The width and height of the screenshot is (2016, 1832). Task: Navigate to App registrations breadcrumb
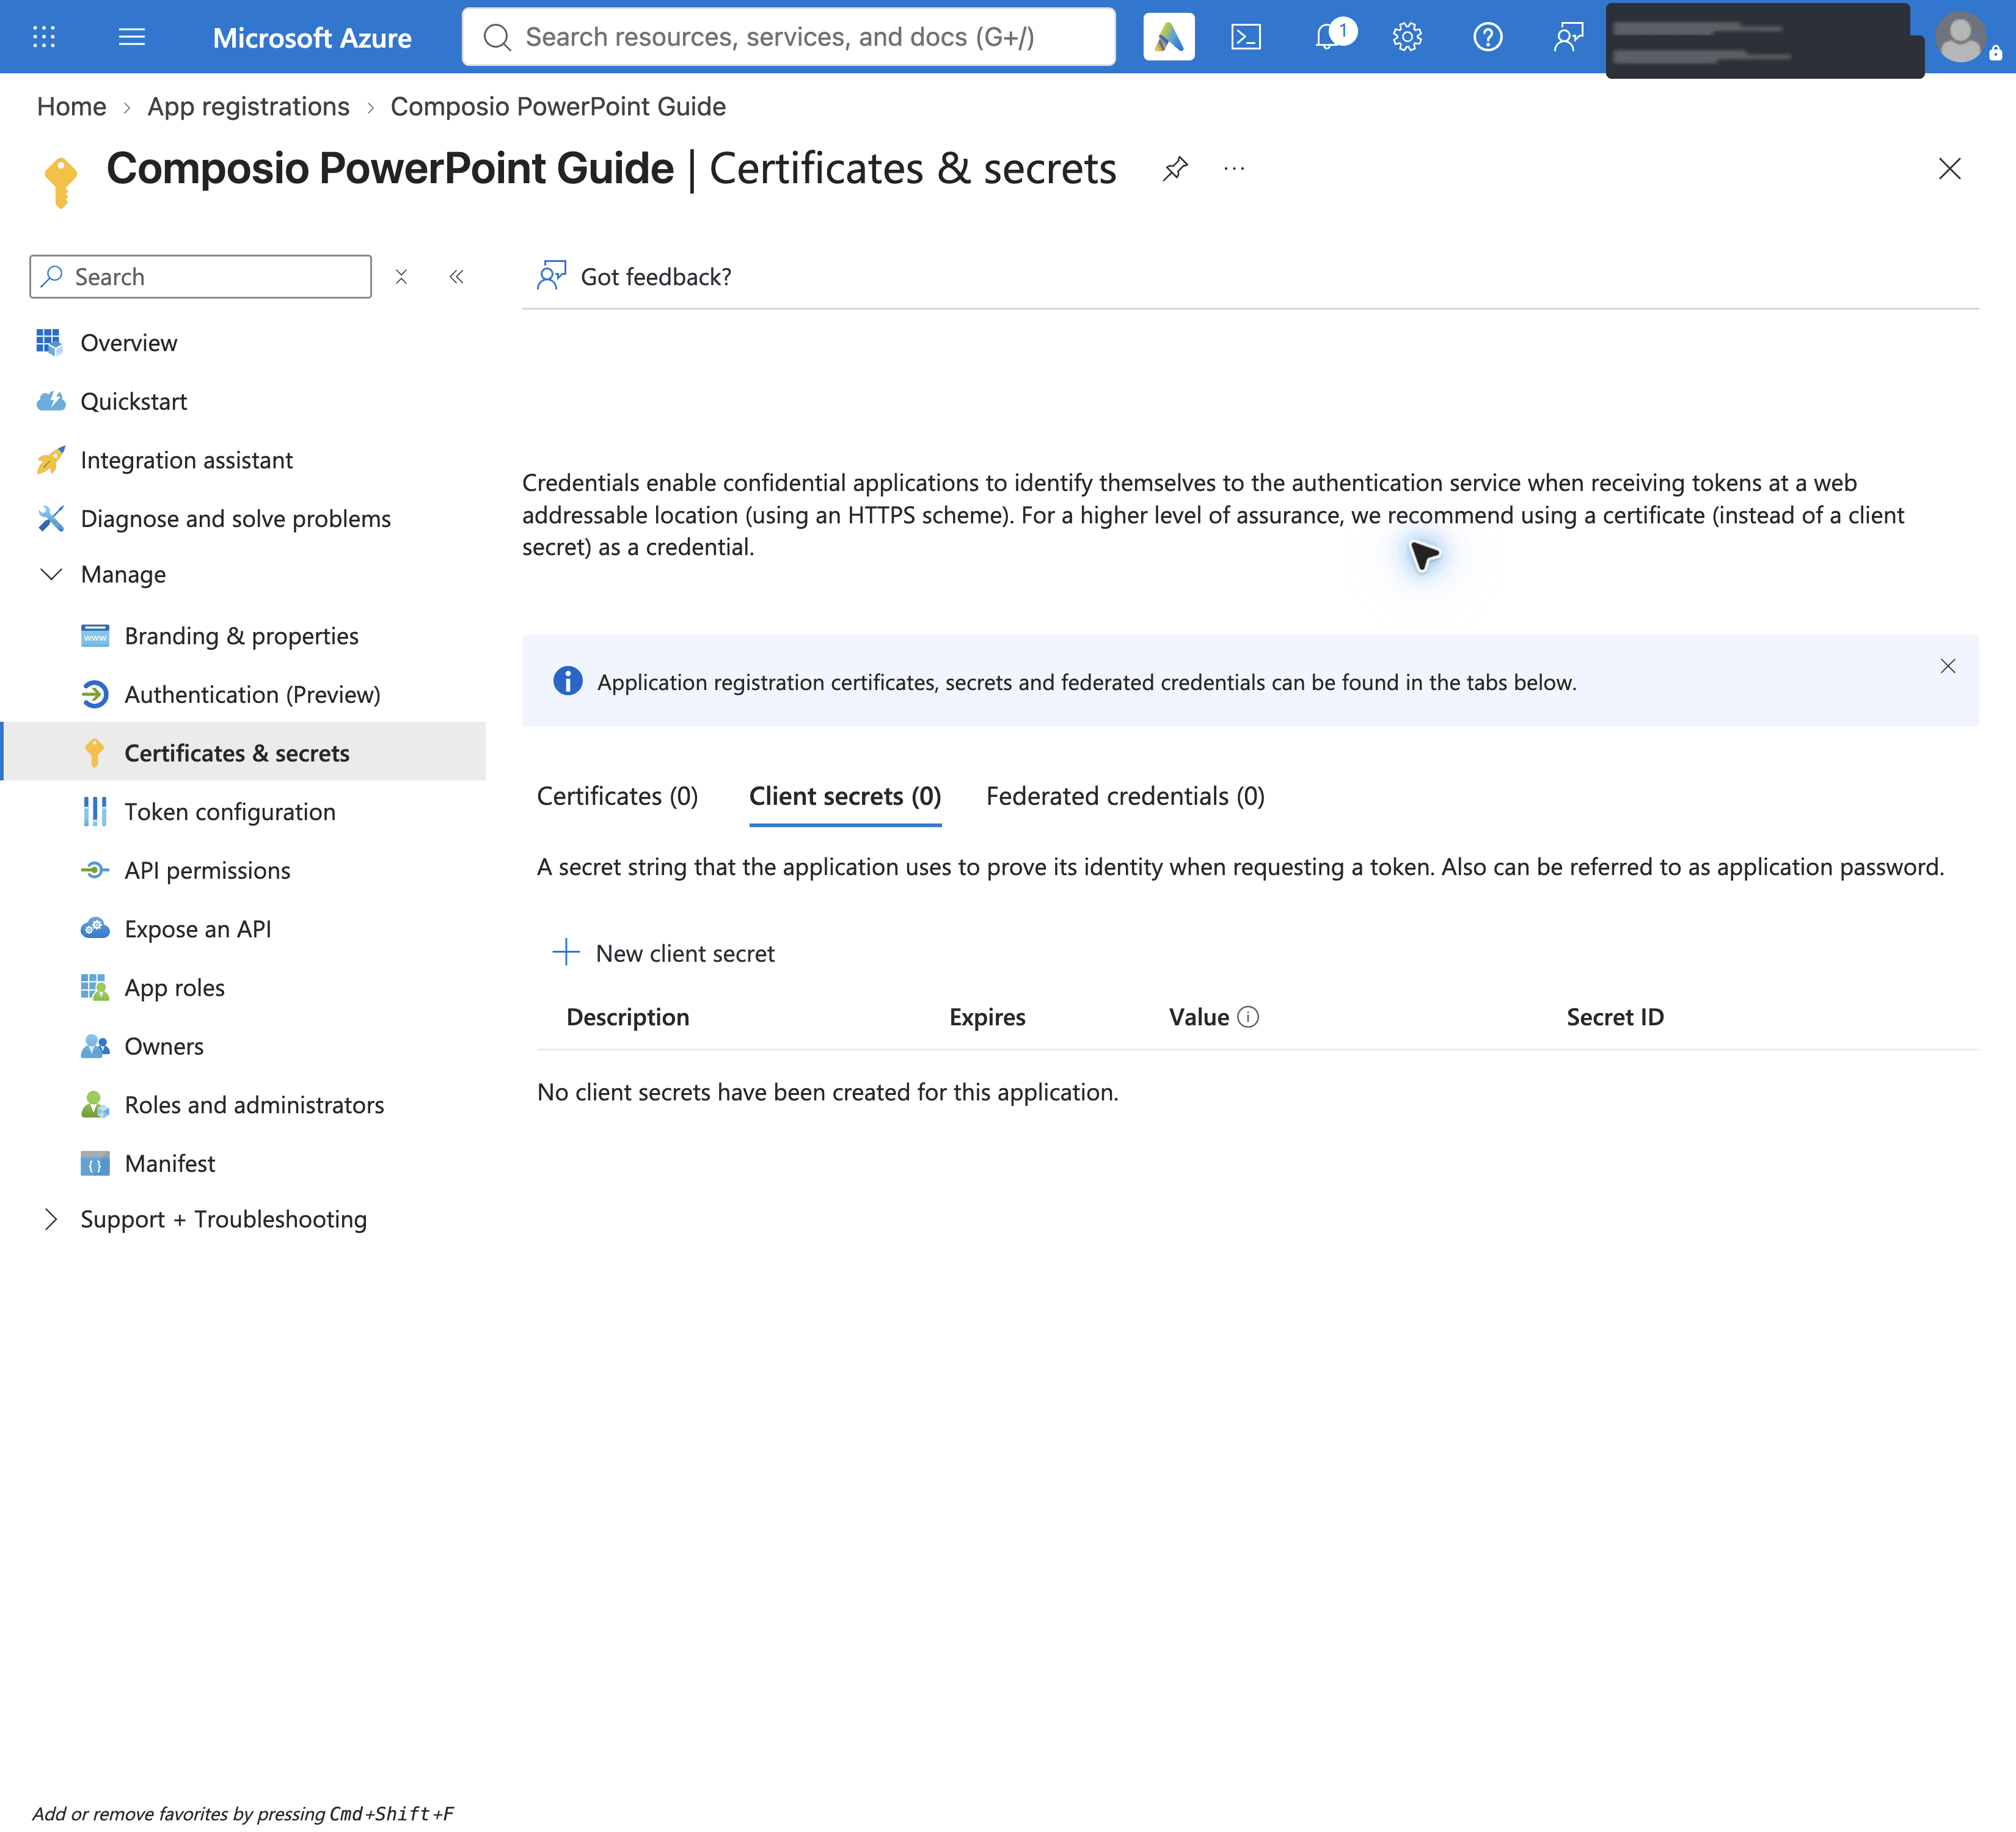click(248, 106)
